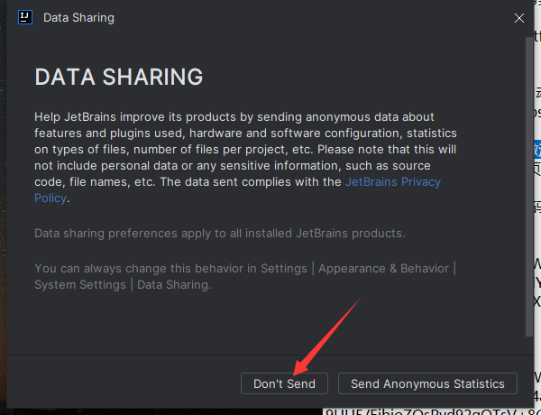541x415 pixels.
Task: Click the Don't Send button
Action: click(x=284, y=383)
